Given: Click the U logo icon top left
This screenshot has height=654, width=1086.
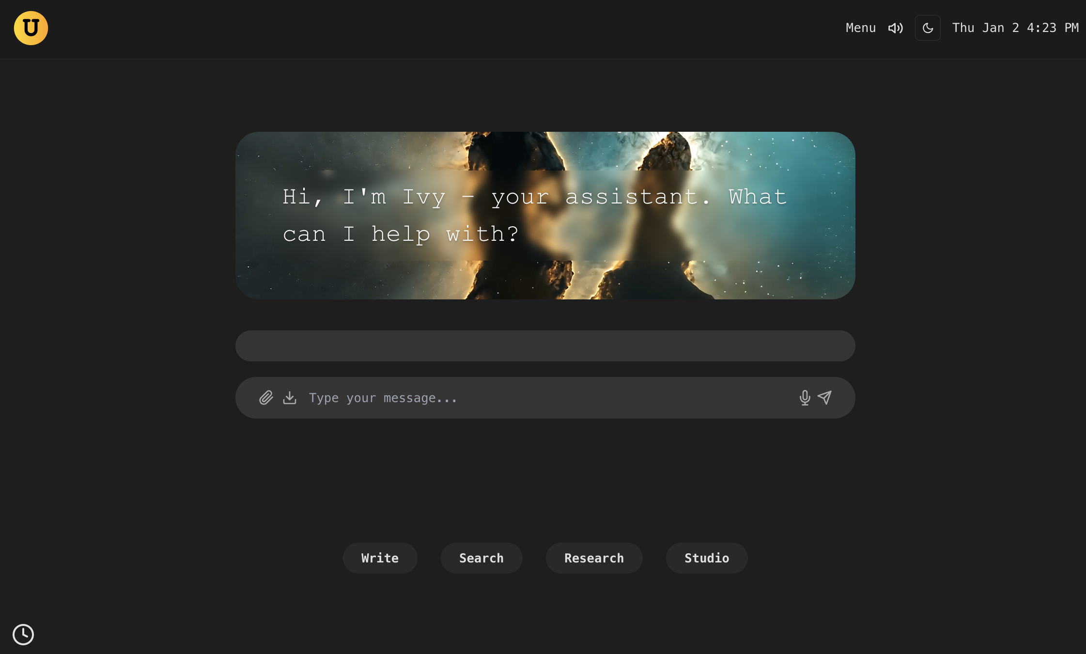Looking at the screenshot, I should pyautogui.click(x=31, y=28).
